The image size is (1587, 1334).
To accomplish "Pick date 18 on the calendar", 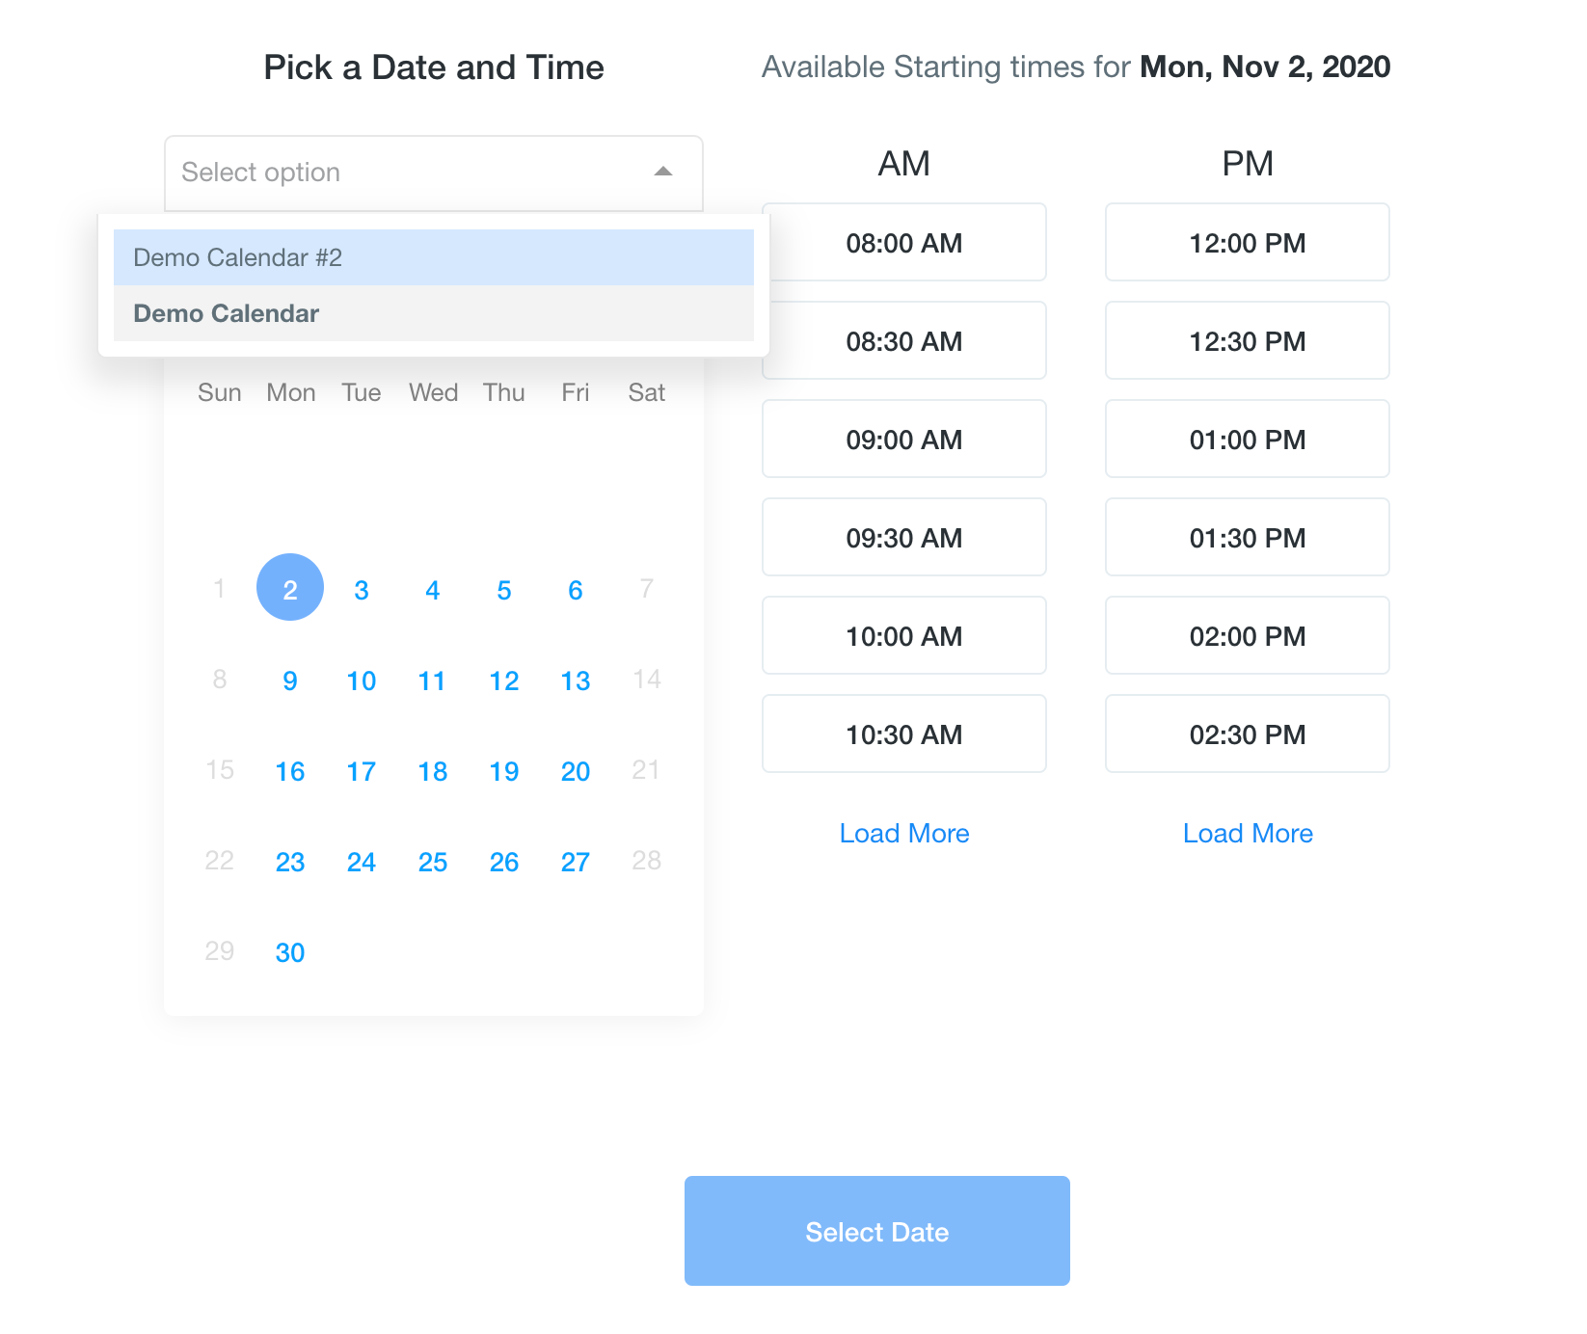I will click(433, 771).
